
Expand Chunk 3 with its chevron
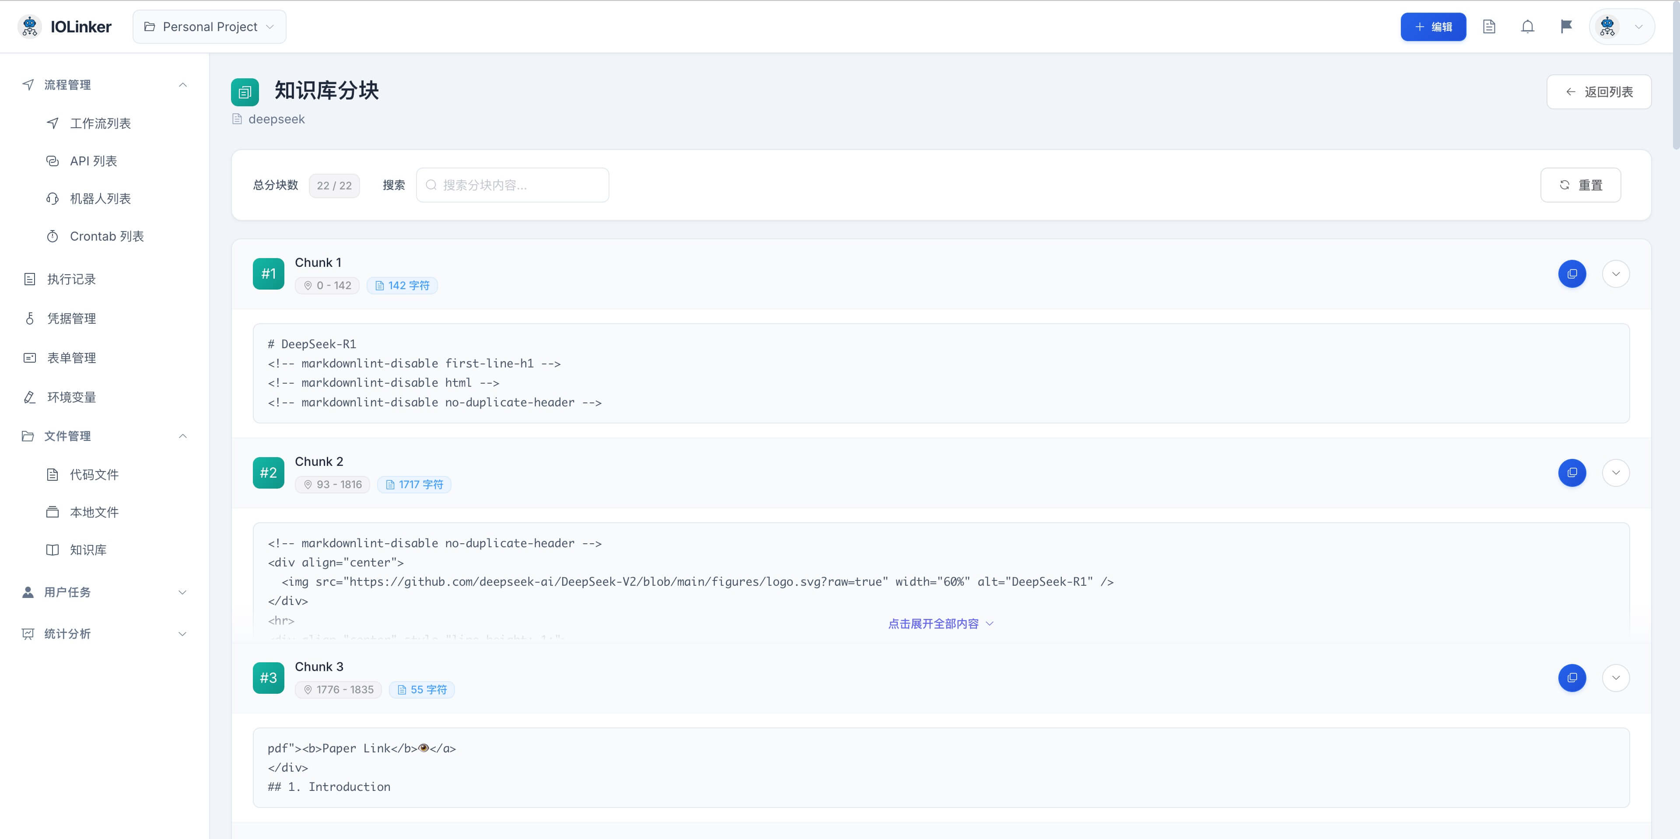point(1616,678)
